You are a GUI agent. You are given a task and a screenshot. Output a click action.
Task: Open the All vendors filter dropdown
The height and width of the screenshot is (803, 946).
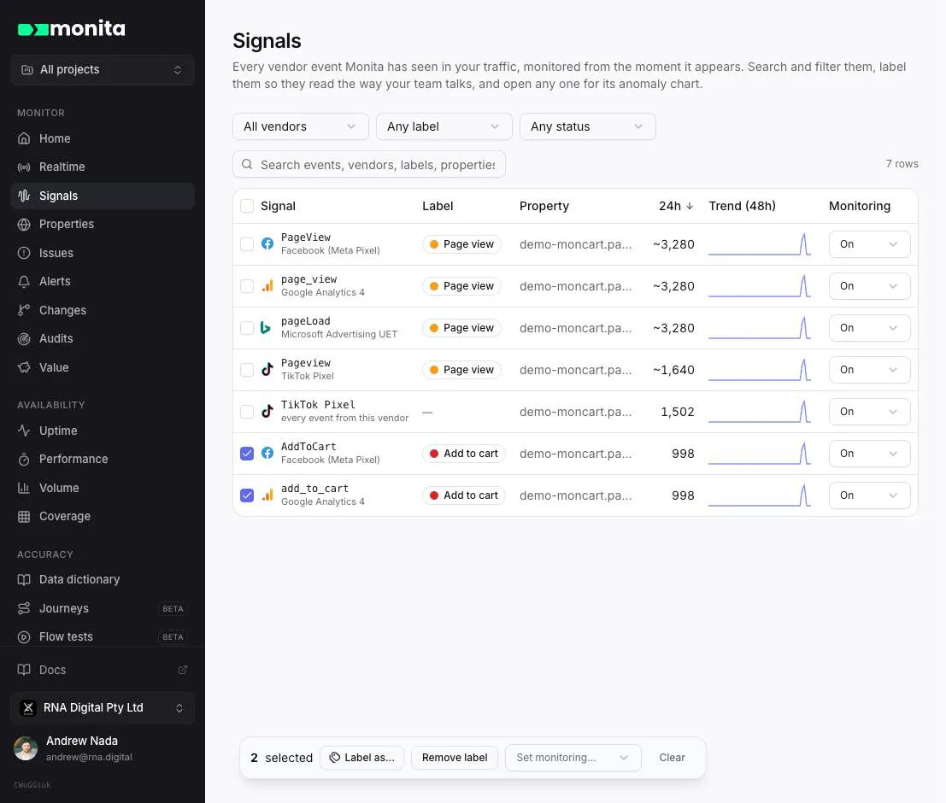301,126
